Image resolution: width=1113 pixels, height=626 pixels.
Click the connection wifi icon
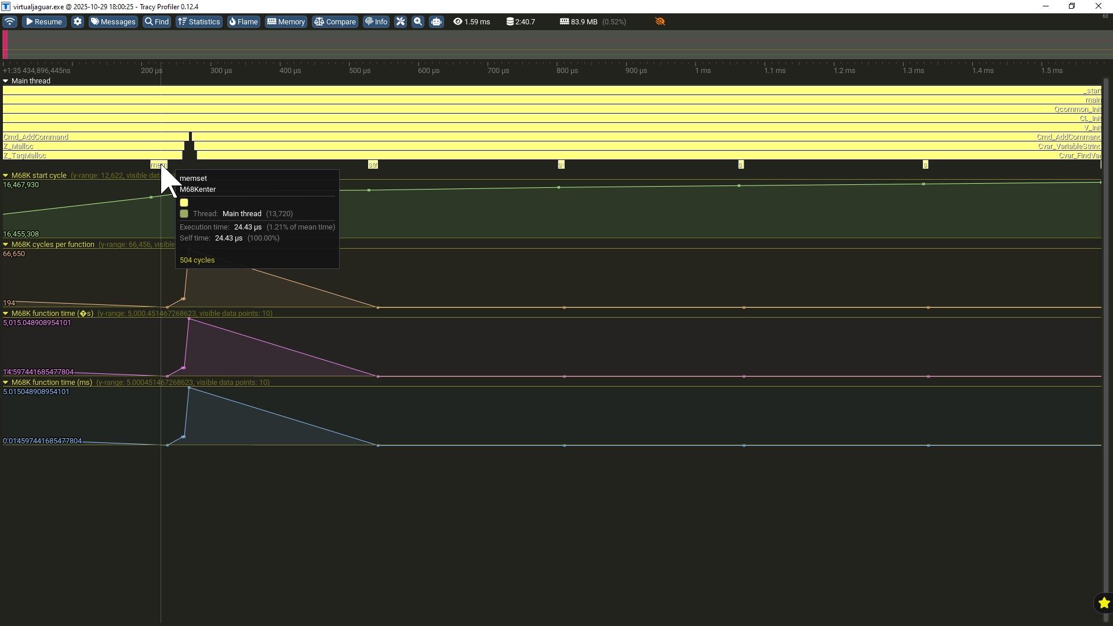(10, 21)
